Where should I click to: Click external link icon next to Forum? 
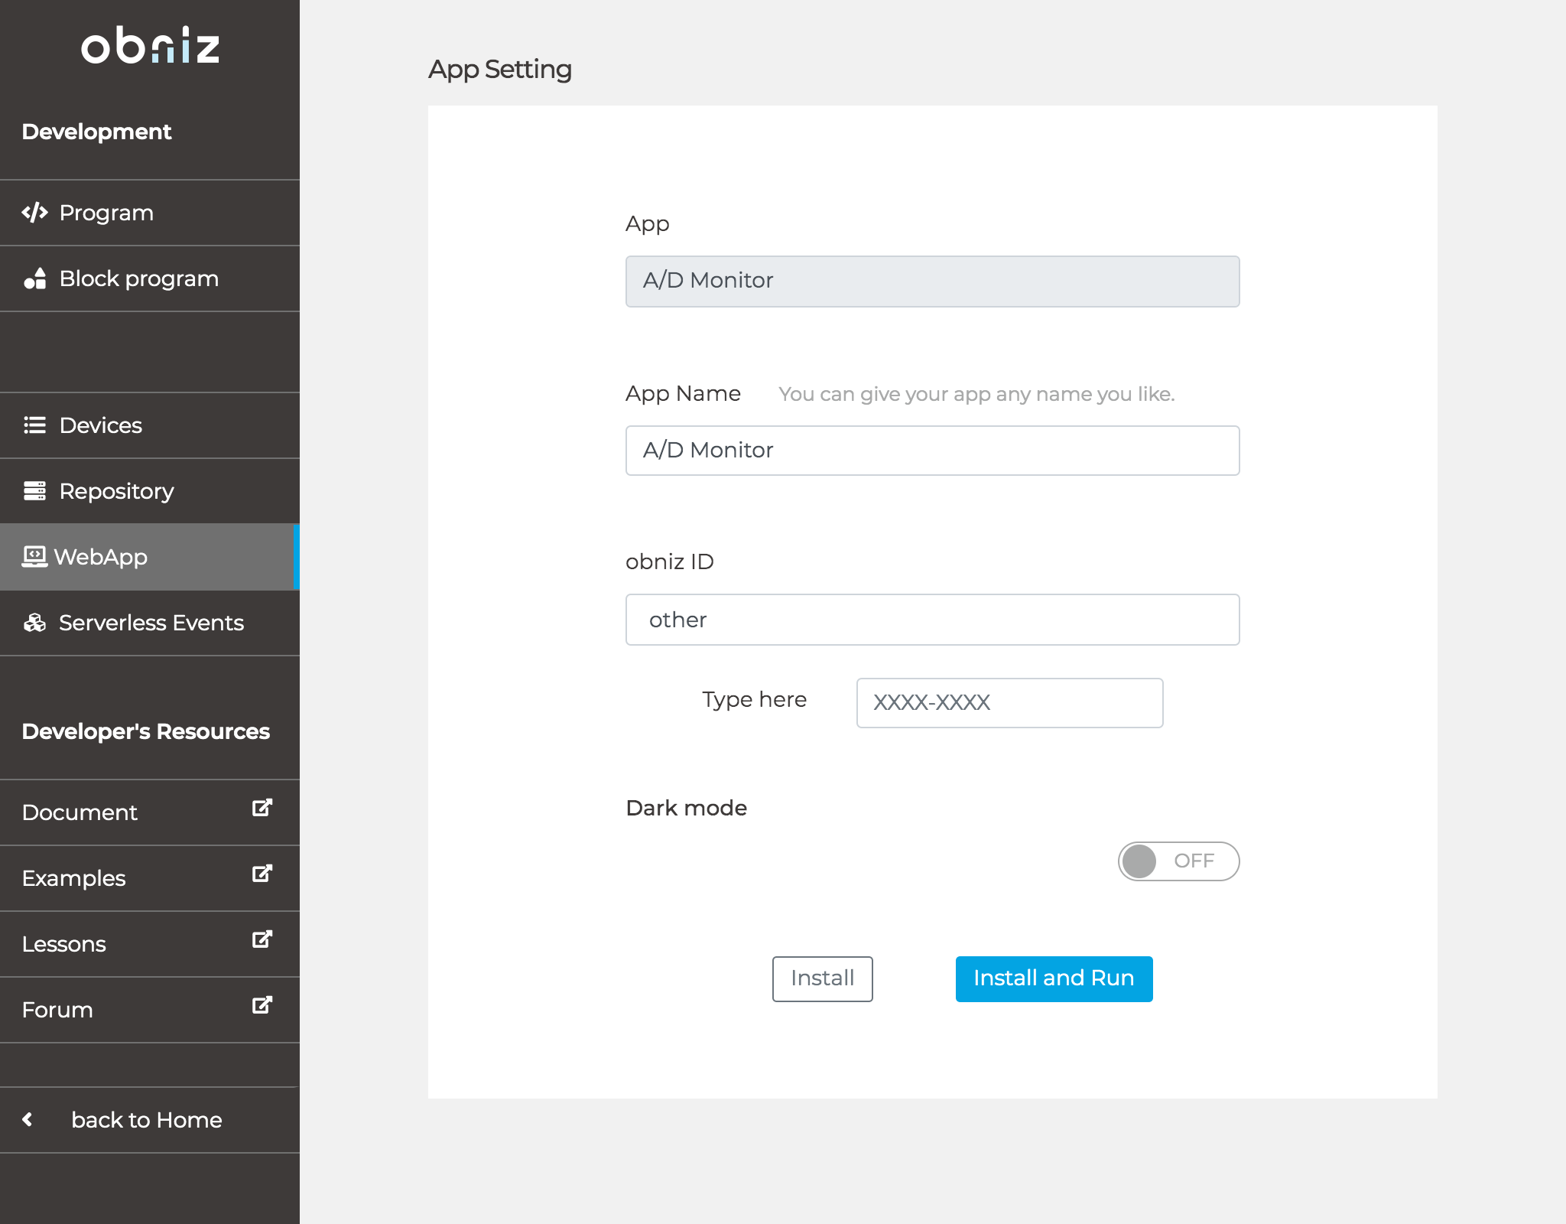click(262, 1005)
